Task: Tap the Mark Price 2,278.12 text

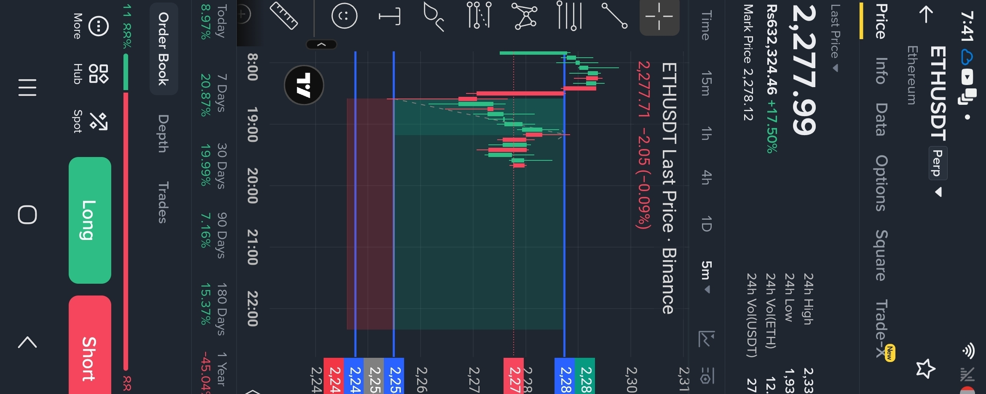Action: (x=748, y=62)
